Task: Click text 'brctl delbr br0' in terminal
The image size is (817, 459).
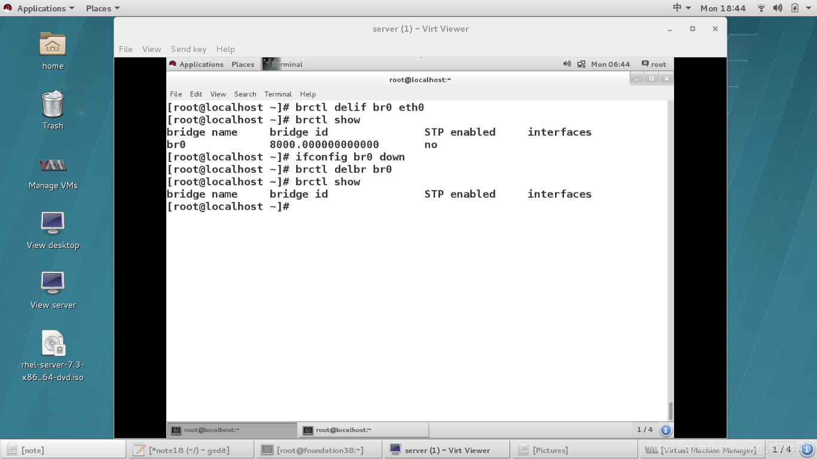Action: (x=343, y=169)
